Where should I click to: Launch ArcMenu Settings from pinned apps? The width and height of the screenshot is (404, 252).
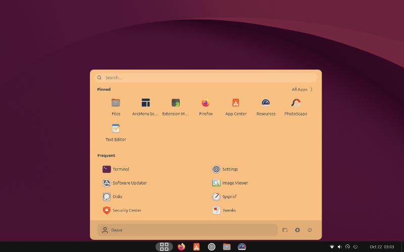point(145,107)
